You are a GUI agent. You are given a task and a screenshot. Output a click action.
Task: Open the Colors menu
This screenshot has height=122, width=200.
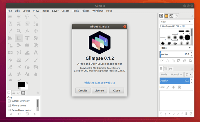click(65, 11)
